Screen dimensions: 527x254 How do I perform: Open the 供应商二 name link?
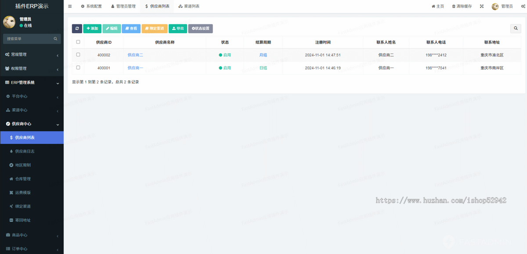[135, 55]
